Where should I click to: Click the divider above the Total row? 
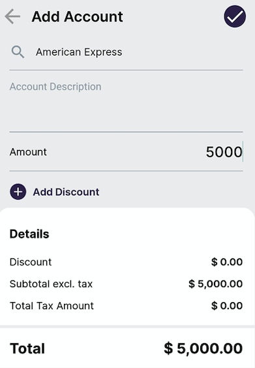click(x=127, y=326)
